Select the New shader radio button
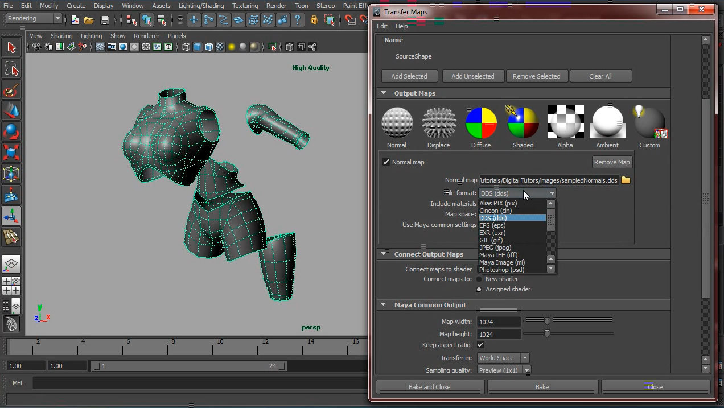724x408 pixels. (x=479, y=279)
